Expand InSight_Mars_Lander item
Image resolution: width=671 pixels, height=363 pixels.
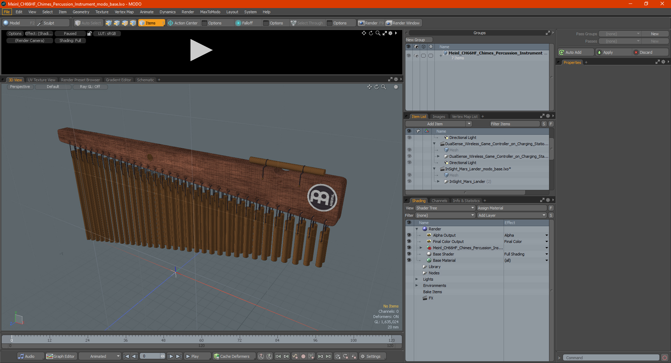(438, 181)
